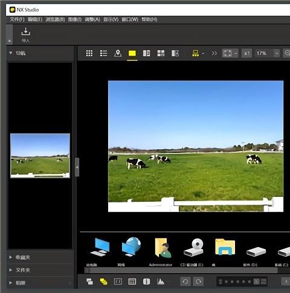
Task: Select the 系统 (C:) drive icon
Action: 284,252
